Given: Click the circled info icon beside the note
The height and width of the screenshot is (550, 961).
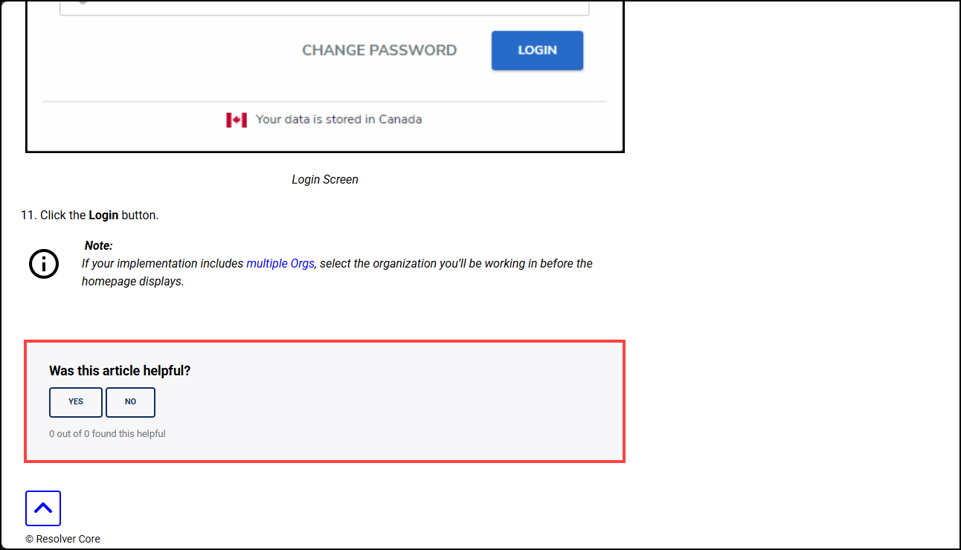Looking at the screenshot, I should (44, 264).
